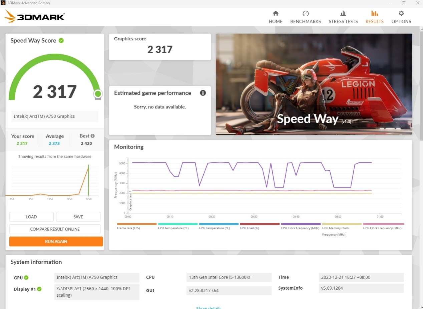
Task: Toggle Frame rate (FPS) legend entry
Action: coord(137,226)
